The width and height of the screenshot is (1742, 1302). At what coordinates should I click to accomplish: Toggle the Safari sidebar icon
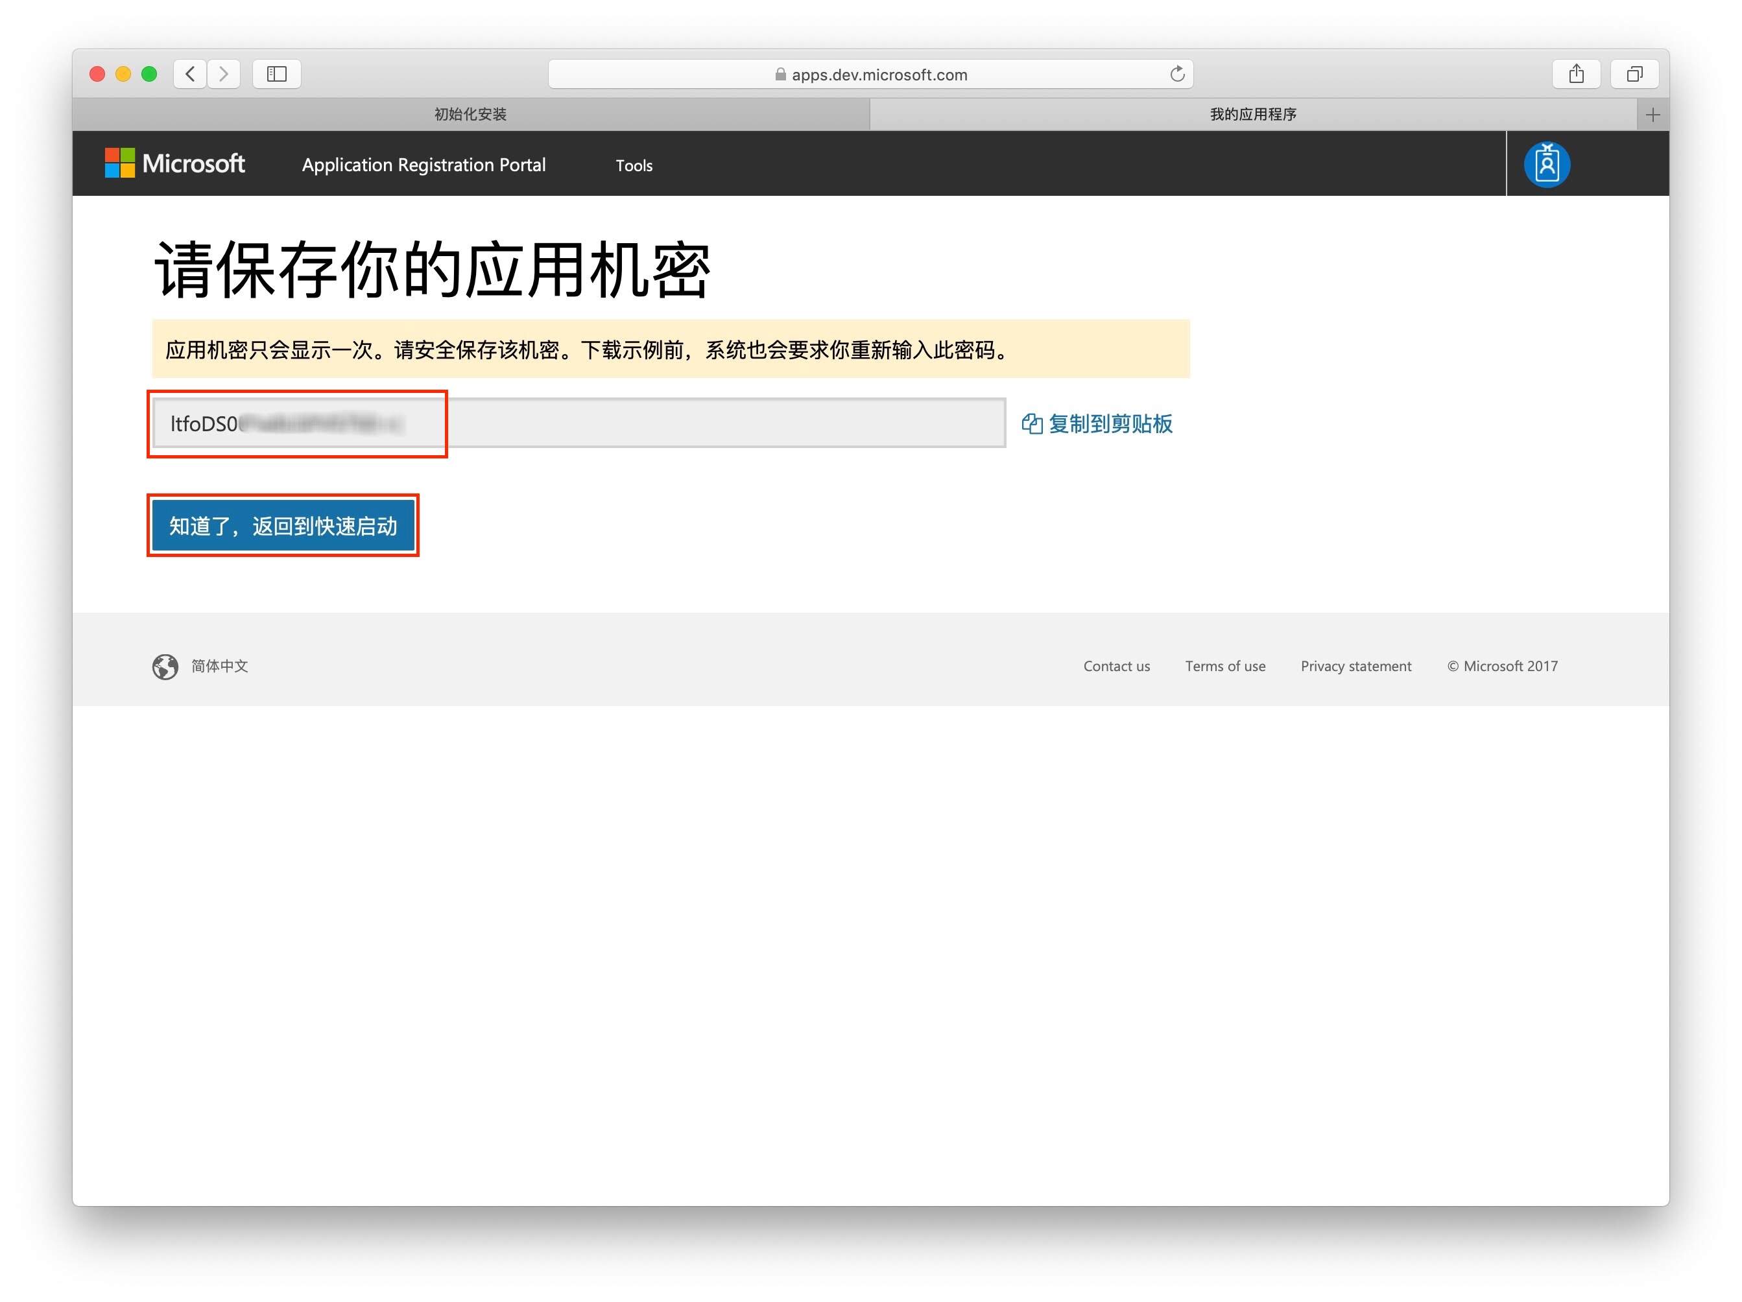pyautogui.click(x=276, y=74)
